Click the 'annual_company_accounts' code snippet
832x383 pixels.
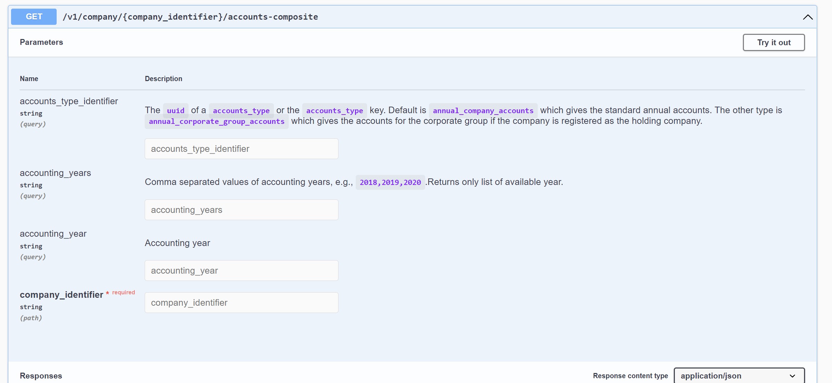(x=483, y=110)
